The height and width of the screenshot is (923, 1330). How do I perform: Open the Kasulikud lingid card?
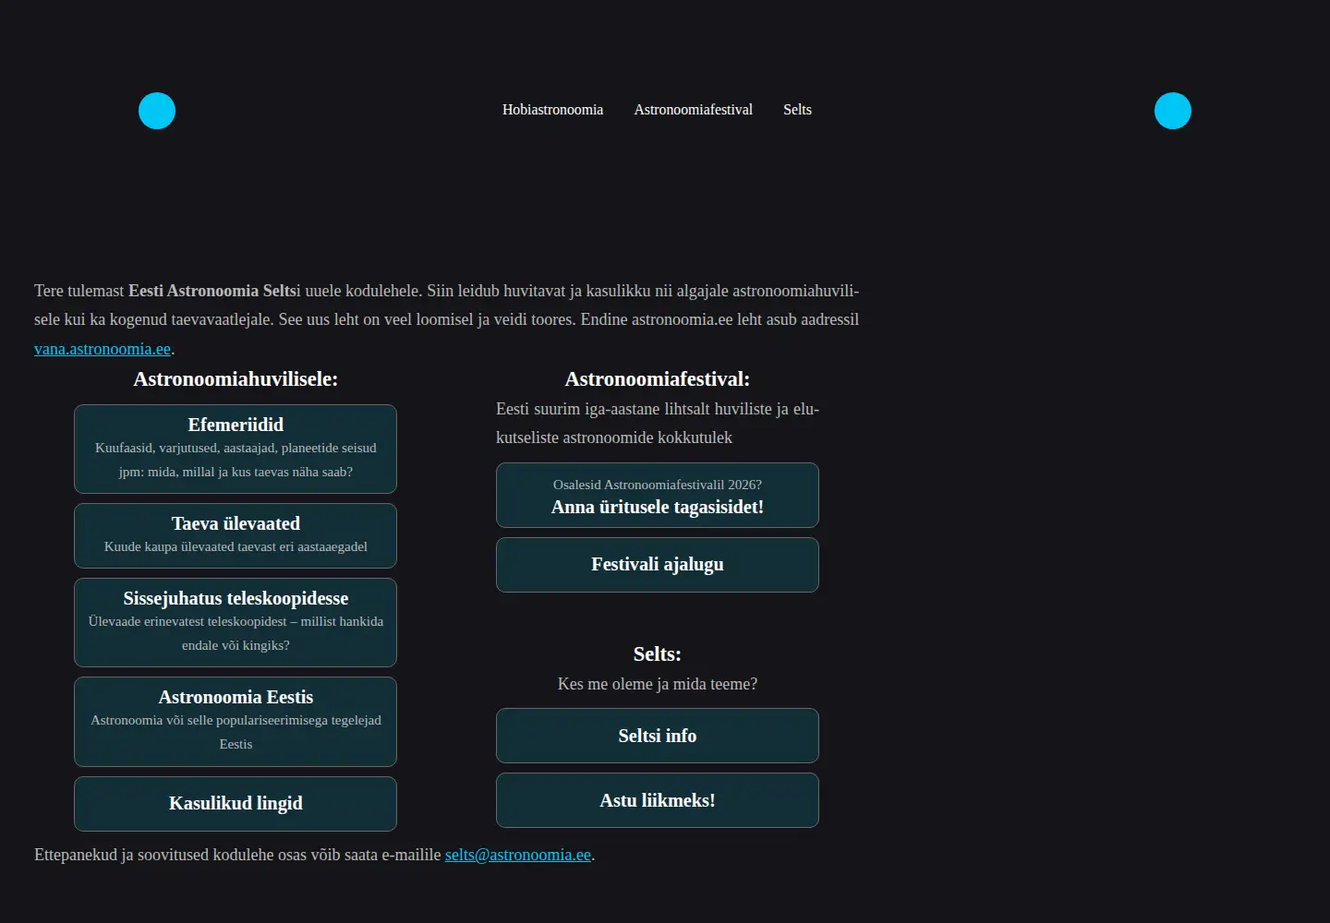pos(236,804)
